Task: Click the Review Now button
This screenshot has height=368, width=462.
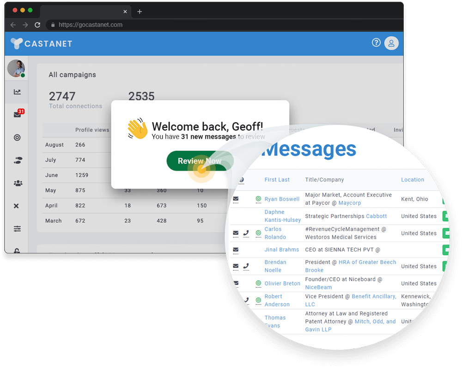Action: tap(200, 161)
